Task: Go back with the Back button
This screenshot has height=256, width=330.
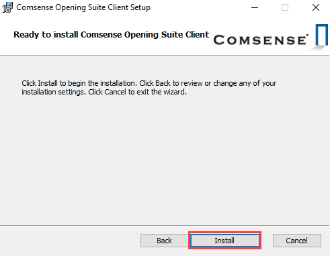Action: [x=164, y=241]
